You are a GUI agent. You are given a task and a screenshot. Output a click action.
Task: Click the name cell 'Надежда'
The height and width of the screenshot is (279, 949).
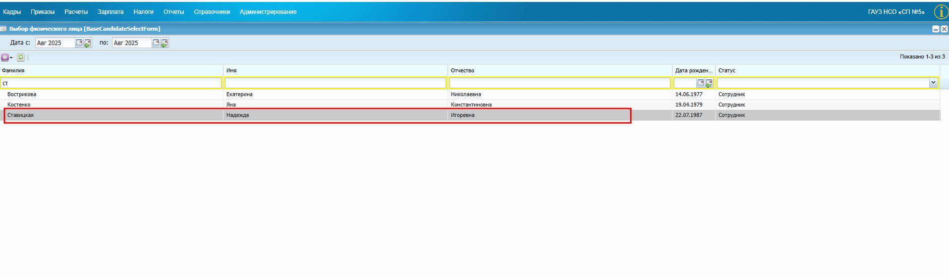point(237,115)
